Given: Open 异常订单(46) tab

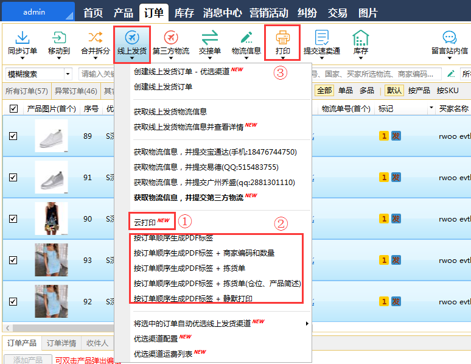Looking at the screenshot, I should [75, 91].
